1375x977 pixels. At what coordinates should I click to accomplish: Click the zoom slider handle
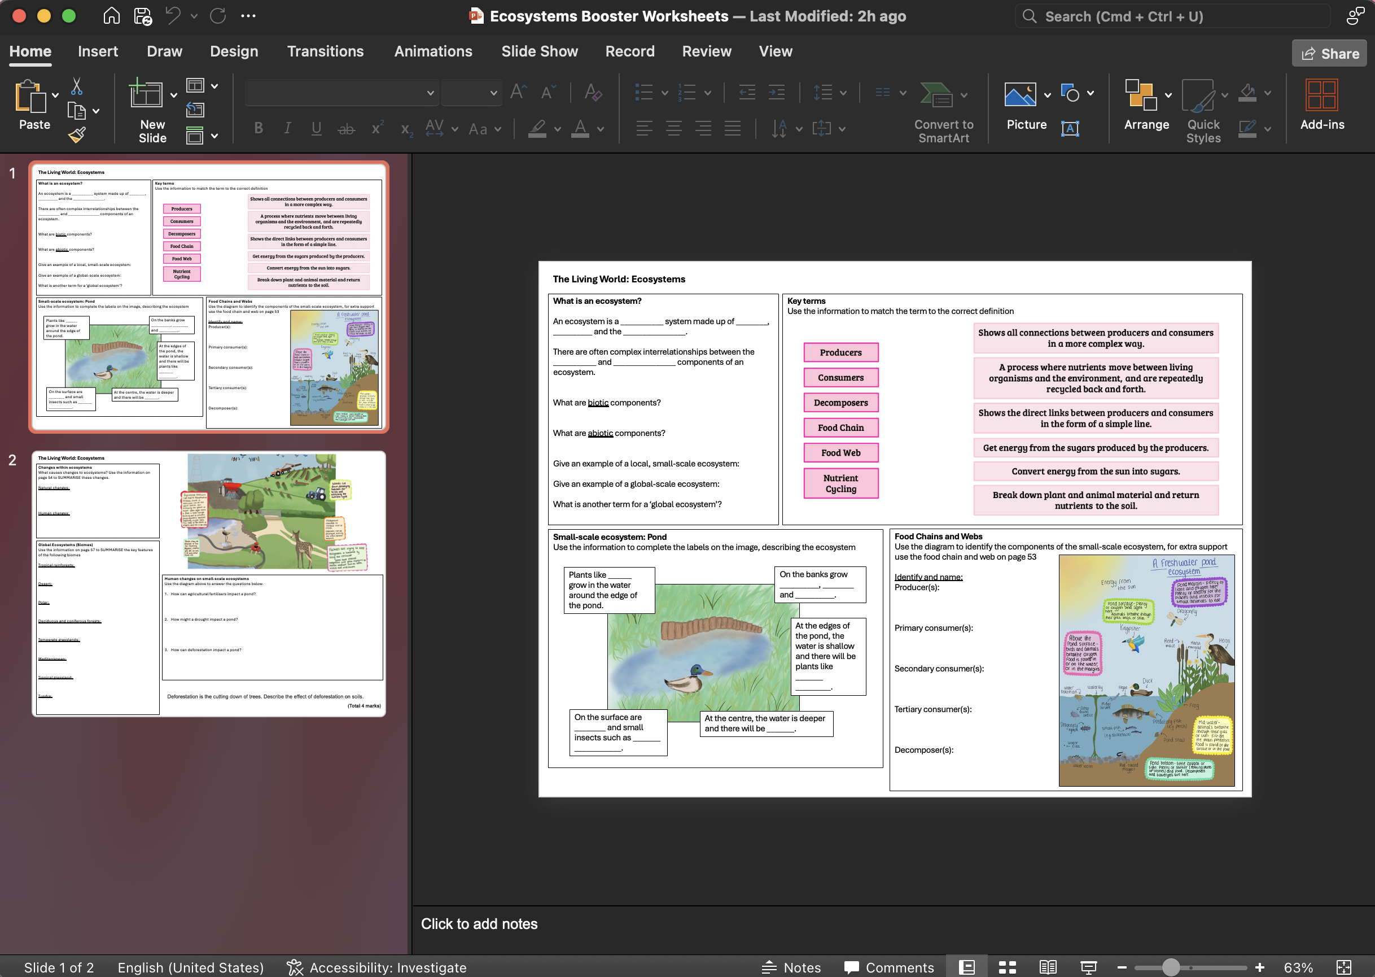pyautogui.click(x=1171, y=967)
